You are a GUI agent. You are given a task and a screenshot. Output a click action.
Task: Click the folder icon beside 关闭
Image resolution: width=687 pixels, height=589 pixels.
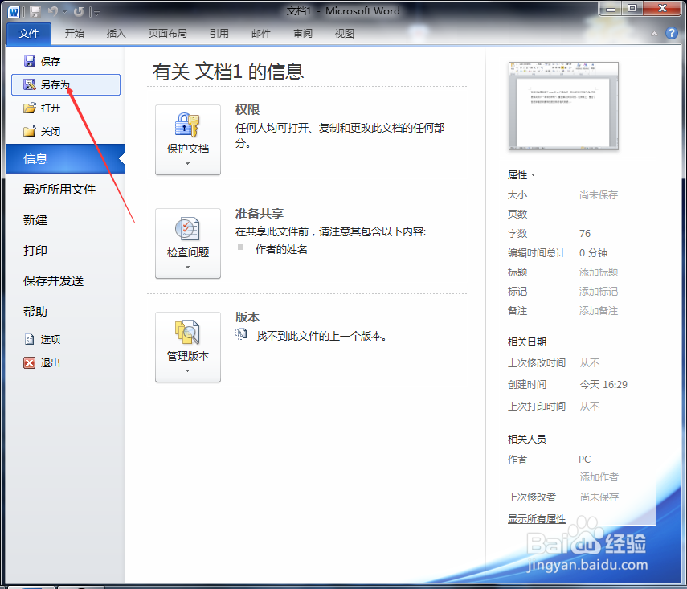click(30, 131)
